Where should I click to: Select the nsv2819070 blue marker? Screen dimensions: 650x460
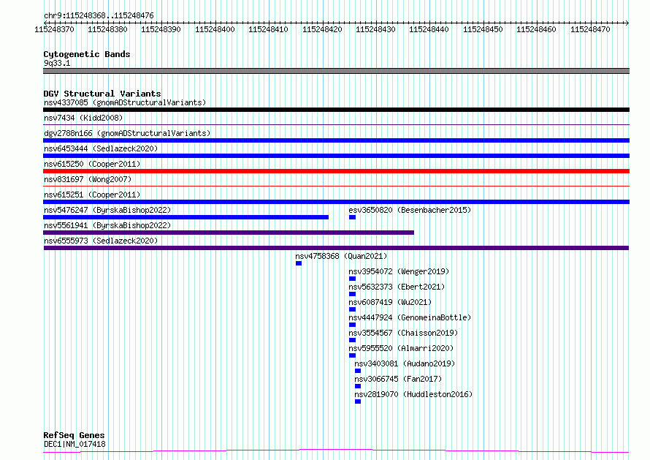[358, 401]
